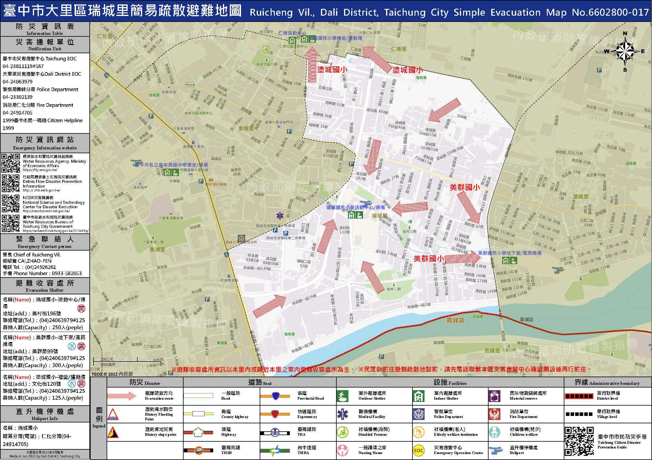
Task: Click heliport icon above 瑞城國民小學 label
Action: pyautogui.click(x=366, y=203)
